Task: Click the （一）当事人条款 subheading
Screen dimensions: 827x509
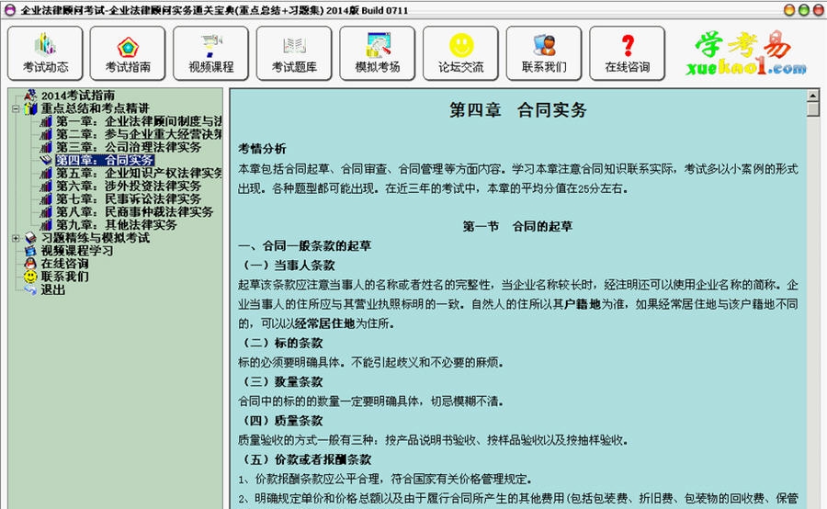Action: 287,266
